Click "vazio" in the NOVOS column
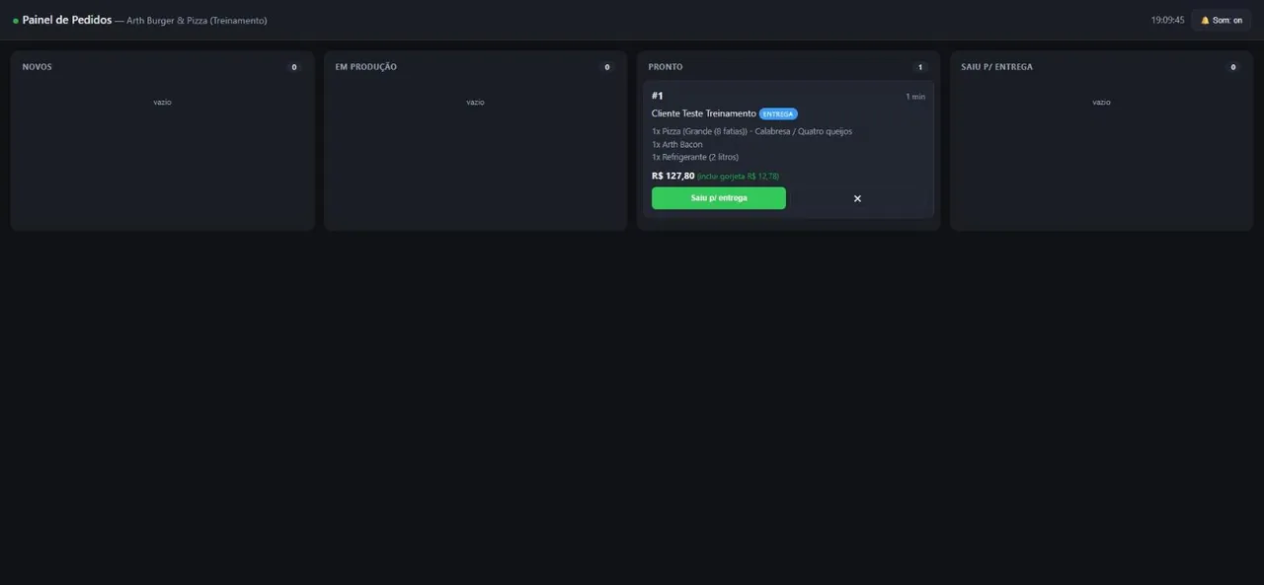1264x585 pixels. click(x=162, y=102)
